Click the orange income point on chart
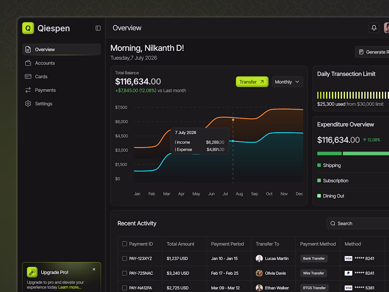Image resolution: width=389 pixels, height=292 pixels. (233, 120)
